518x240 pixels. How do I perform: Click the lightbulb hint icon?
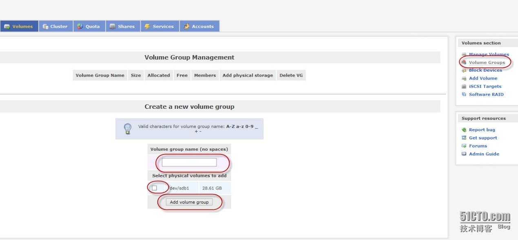tap(128, 129)
